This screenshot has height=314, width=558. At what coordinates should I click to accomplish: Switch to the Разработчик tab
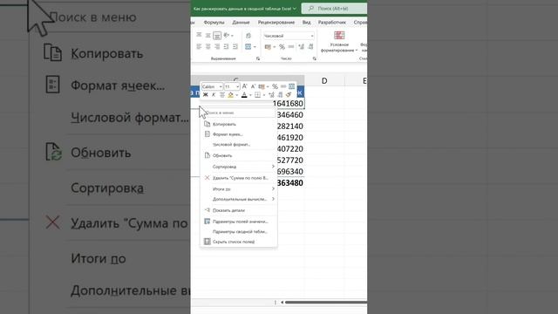[331, 23]
